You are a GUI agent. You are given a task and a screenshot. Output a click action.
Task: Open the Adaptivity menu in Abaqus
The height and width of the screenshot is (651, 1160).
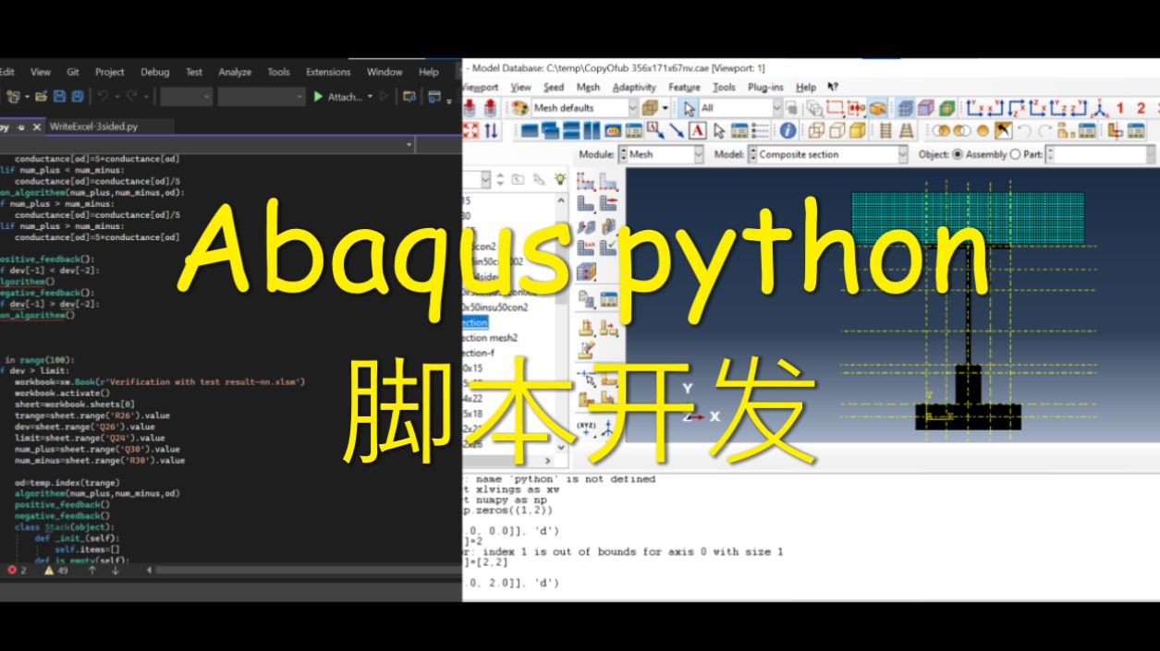click(634, 87)
